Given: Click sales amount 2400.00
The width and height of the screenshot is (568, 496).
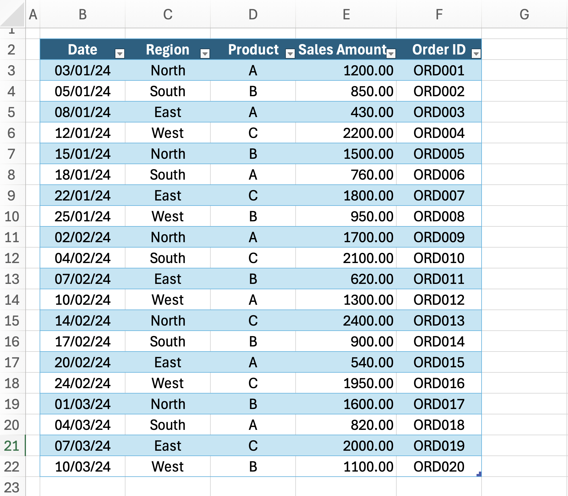Looking at the screenshot, I should click(346, 321).
